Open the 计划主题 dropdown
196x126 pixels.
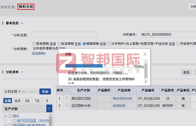tap(12, 92)
